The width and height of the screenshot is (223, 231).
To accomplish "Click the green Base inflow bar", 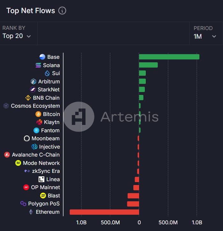I will pyautogui.click(x=169, y=57).
